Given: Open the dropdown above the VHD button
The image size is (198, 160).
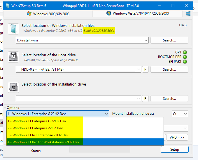Looking at the screenshot, I should coord(185,128).
